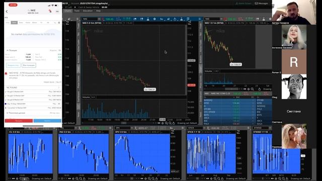The height and width of the screenshot is (181, 322).
Task: Click Roman S participant tile
Action: coord(294,61)
